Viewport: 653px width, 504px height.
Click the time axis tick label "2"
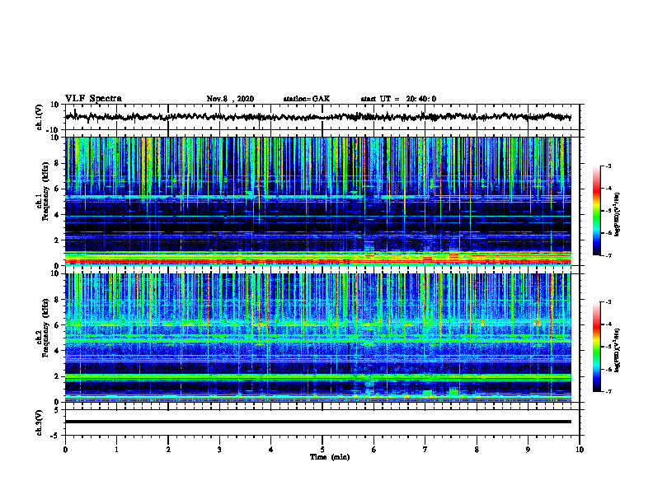[168, 450]
